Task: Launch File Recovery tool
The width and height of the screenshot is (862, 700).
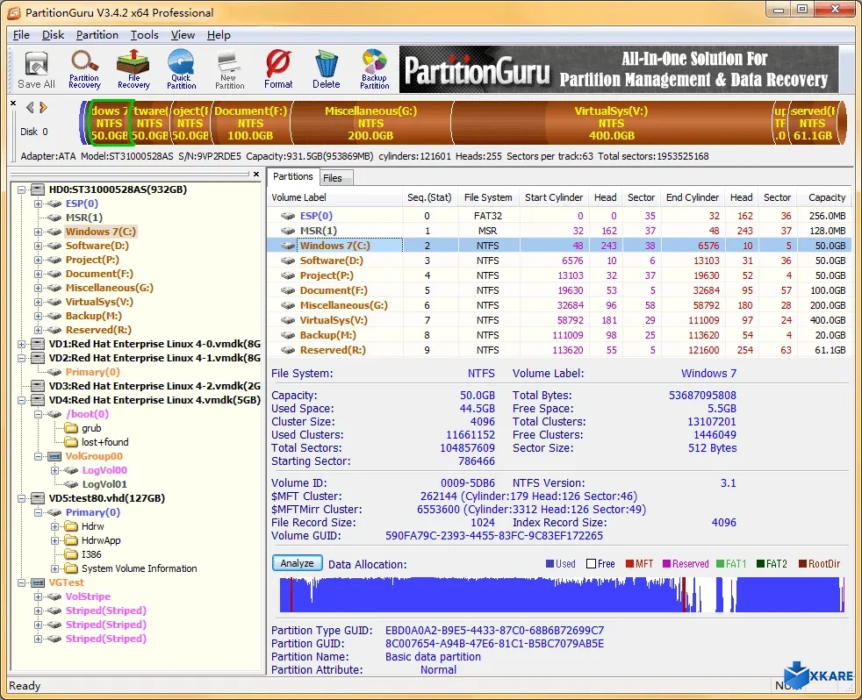Action: click(133, 70)
